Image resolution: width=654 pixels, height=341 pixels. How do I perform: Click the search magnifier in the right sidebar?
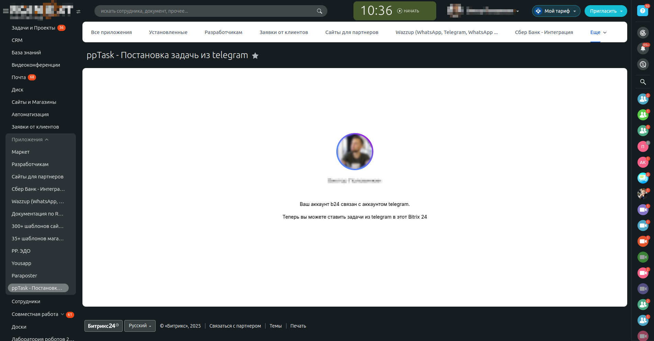(x=643, y=82)
